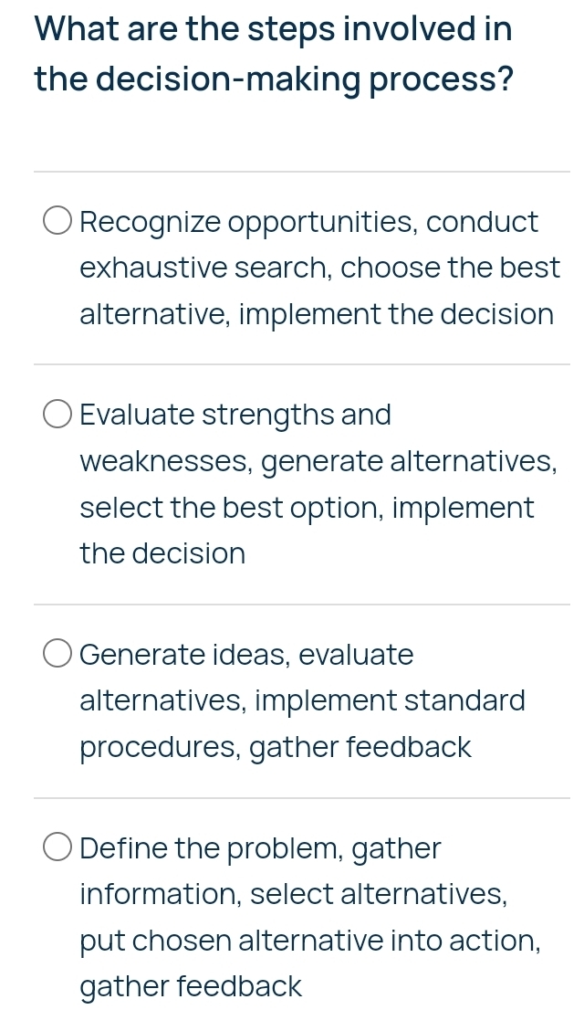Click the "alternatives, implement standard" line

point(302,701)
